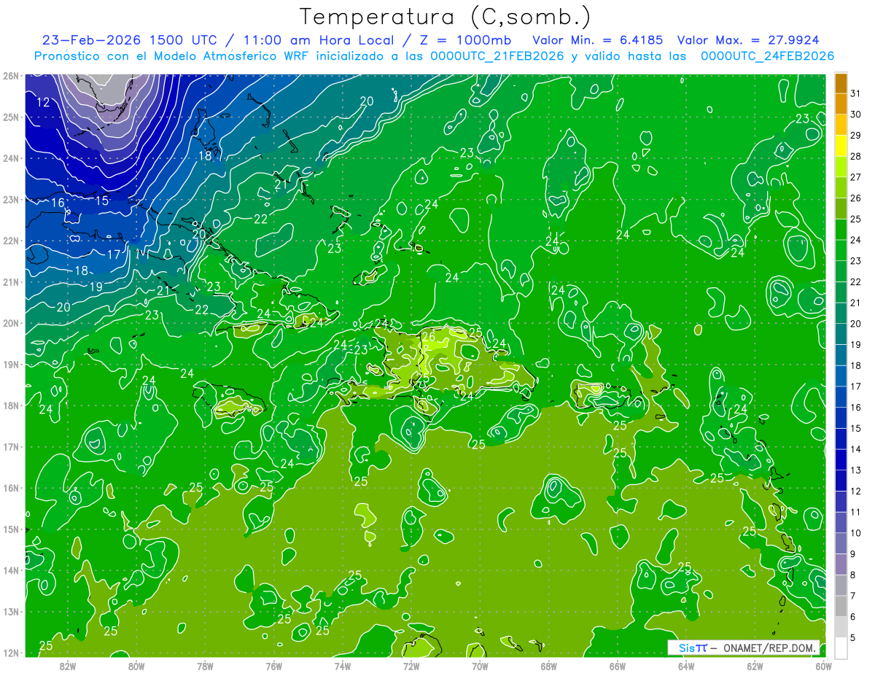Pick the legend swatch between 29 and 30
Viewport: 875px width, 676px height.
pyautogui.click(x=841, y=125)
